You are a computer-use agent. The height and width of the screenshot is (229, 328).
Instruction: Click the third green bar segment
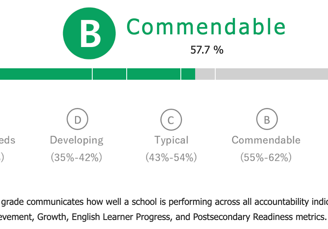(154, 74)
